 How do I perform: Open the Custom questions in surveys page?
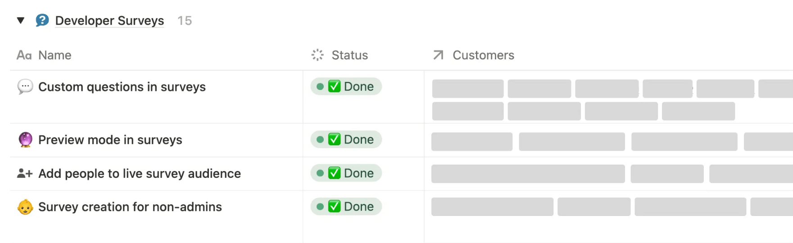coord(122,87)
